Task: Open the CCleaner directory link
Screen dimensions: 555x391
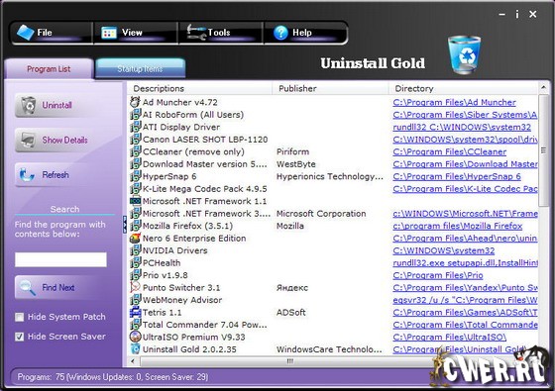Action: pyautogui.click(x=450, y=152)
